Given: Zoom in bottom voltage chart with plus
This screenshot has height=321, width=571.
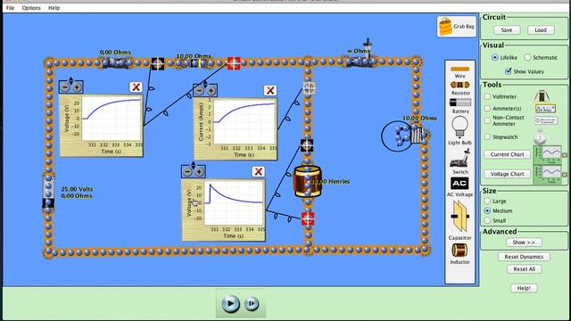Looking at the screenshot, I should pyautogui.click(x=199, y=171).
